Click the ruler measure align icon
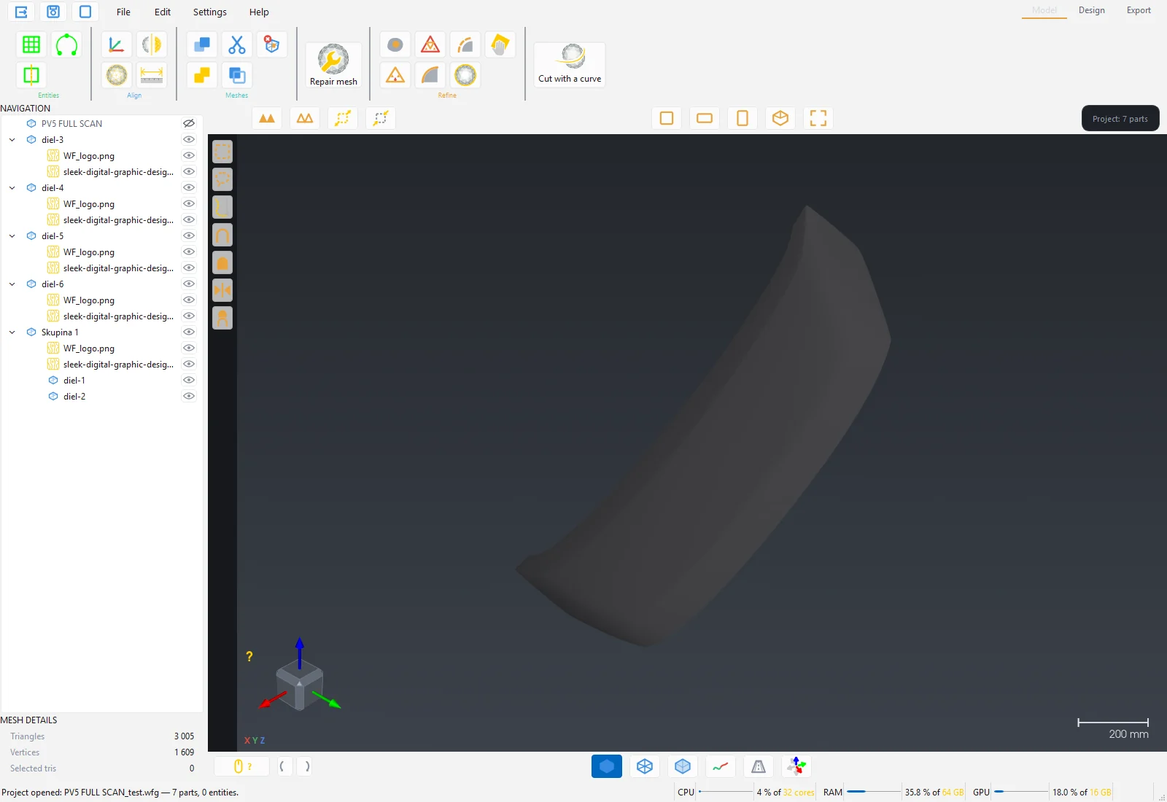Viewport: 1167px width, 802px height. [x=152, y=75]
